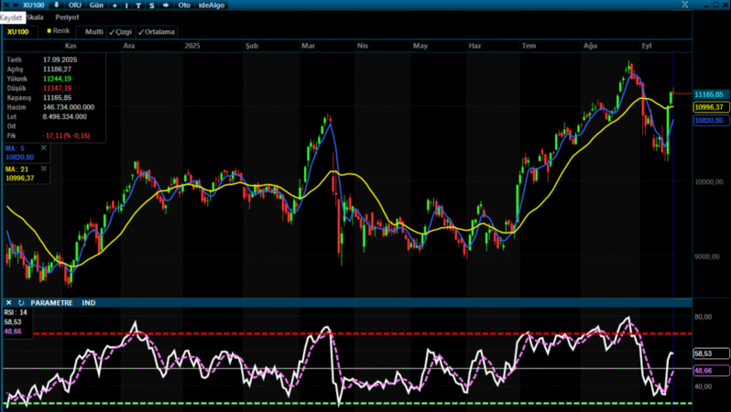
Task: Click the Kaydet save menu item
Action: [x=11, y=17]
